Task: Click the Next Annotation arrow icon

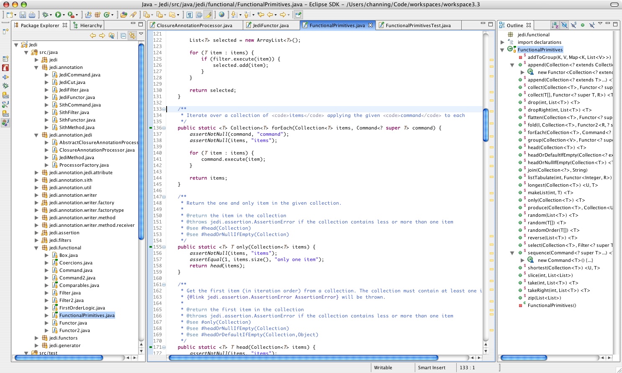Action: pos(234,15)
